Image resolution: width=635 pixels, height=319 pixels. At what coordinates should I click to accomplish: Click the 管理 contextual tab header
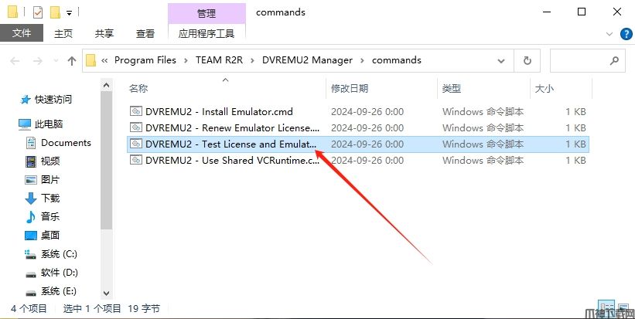tap(207, 13)
